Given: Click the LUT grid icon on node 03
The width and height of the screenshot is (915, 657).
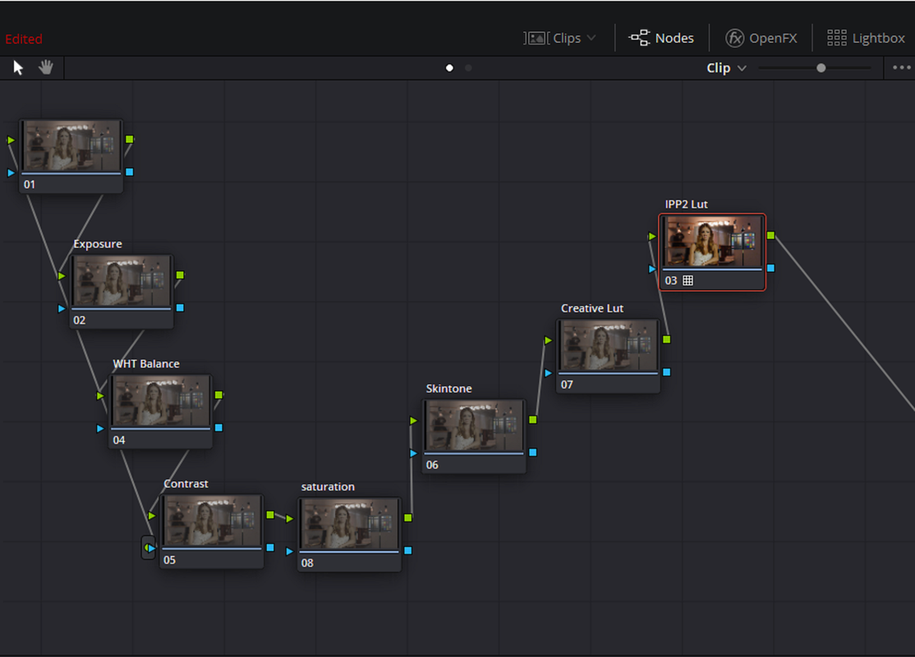Looking at the screenshot, I should tap(688, 281).
